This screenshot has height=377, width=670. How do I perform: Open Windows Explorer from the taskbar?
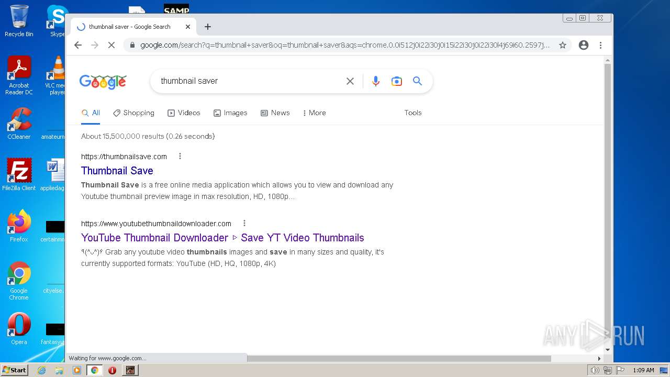click(x=59, y=370)
